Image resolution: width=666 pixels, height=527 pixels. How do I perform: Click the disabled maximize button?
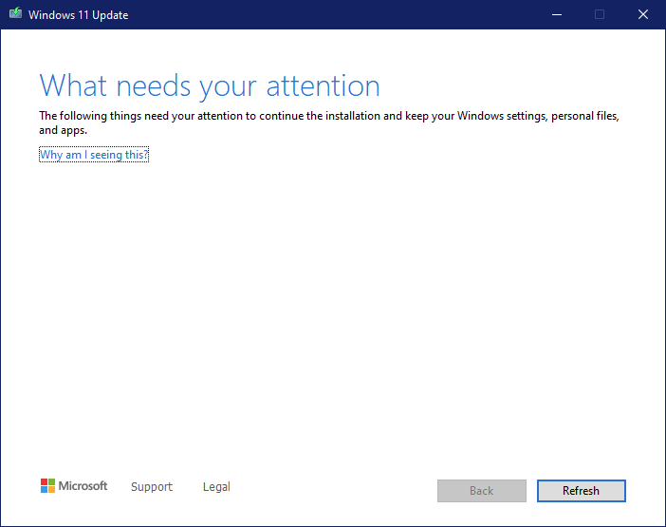click(600, 15)
